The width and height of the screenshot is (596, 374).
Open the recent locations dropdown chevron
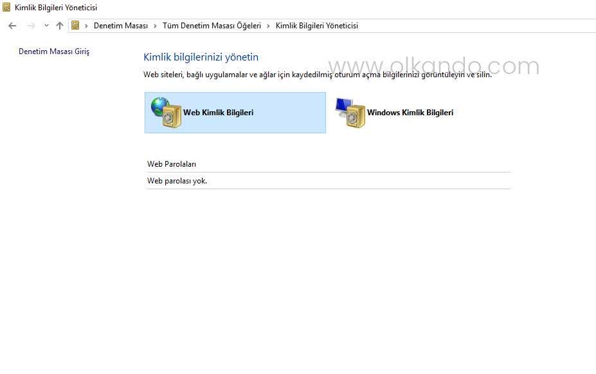pos(46,26)
